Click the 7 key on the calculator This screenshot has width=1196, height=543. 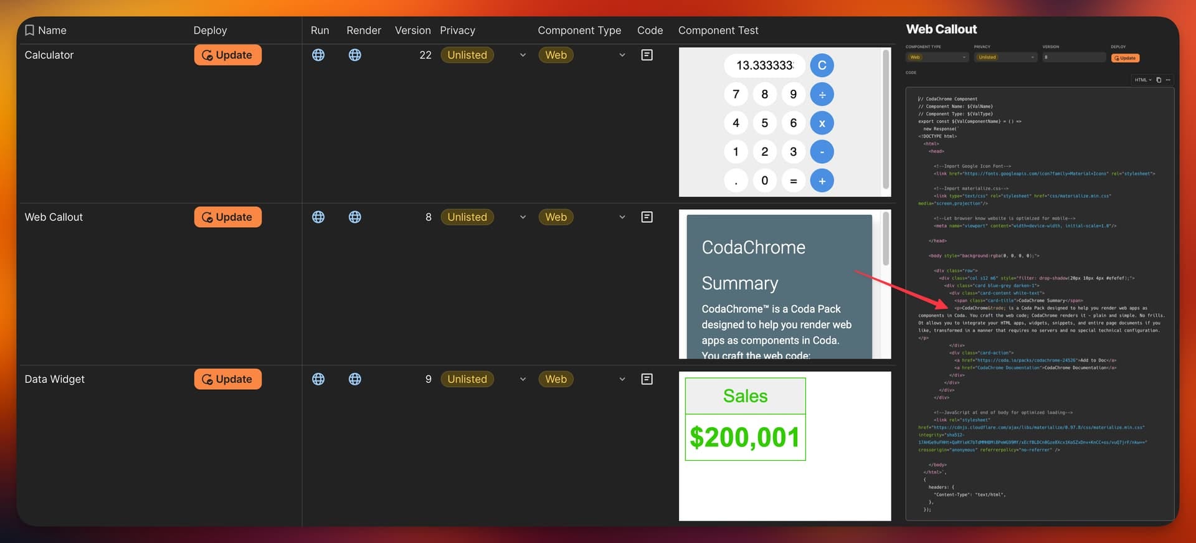[736, 94]
